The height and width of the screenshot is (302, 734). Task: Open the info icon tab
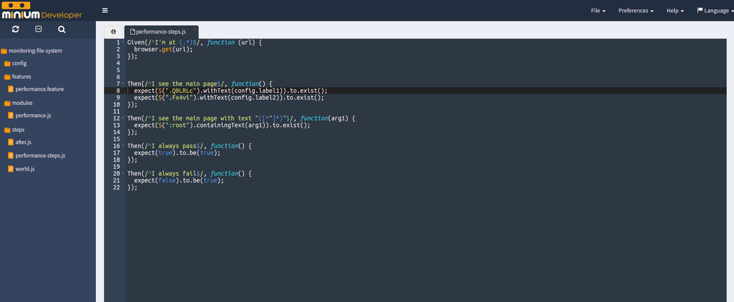(x=114, y=31)
